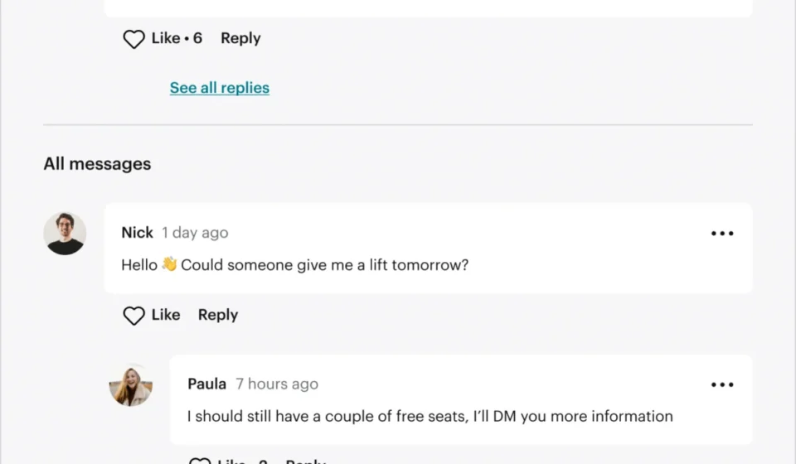
Task: Click the Like label under Nick's message
Action: click(x=166, y=314)
